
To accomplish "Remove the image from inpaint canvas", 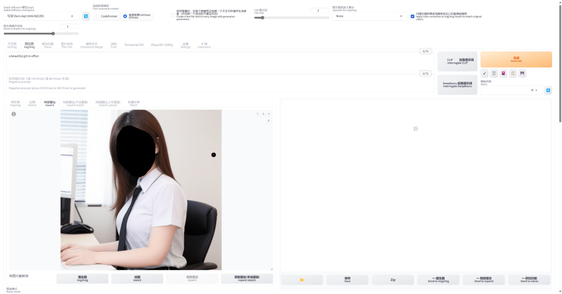I will [x=269, y=114].
